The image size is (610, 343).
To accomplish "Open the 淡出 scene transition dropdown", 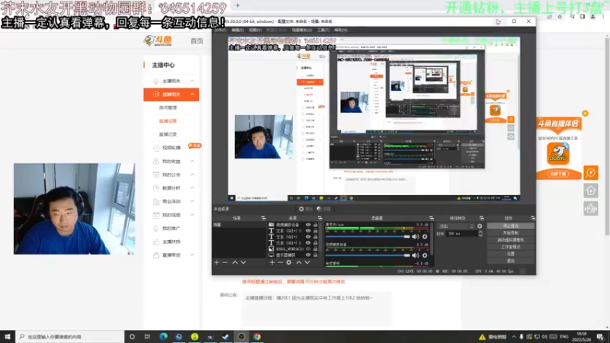I will 456,226.
